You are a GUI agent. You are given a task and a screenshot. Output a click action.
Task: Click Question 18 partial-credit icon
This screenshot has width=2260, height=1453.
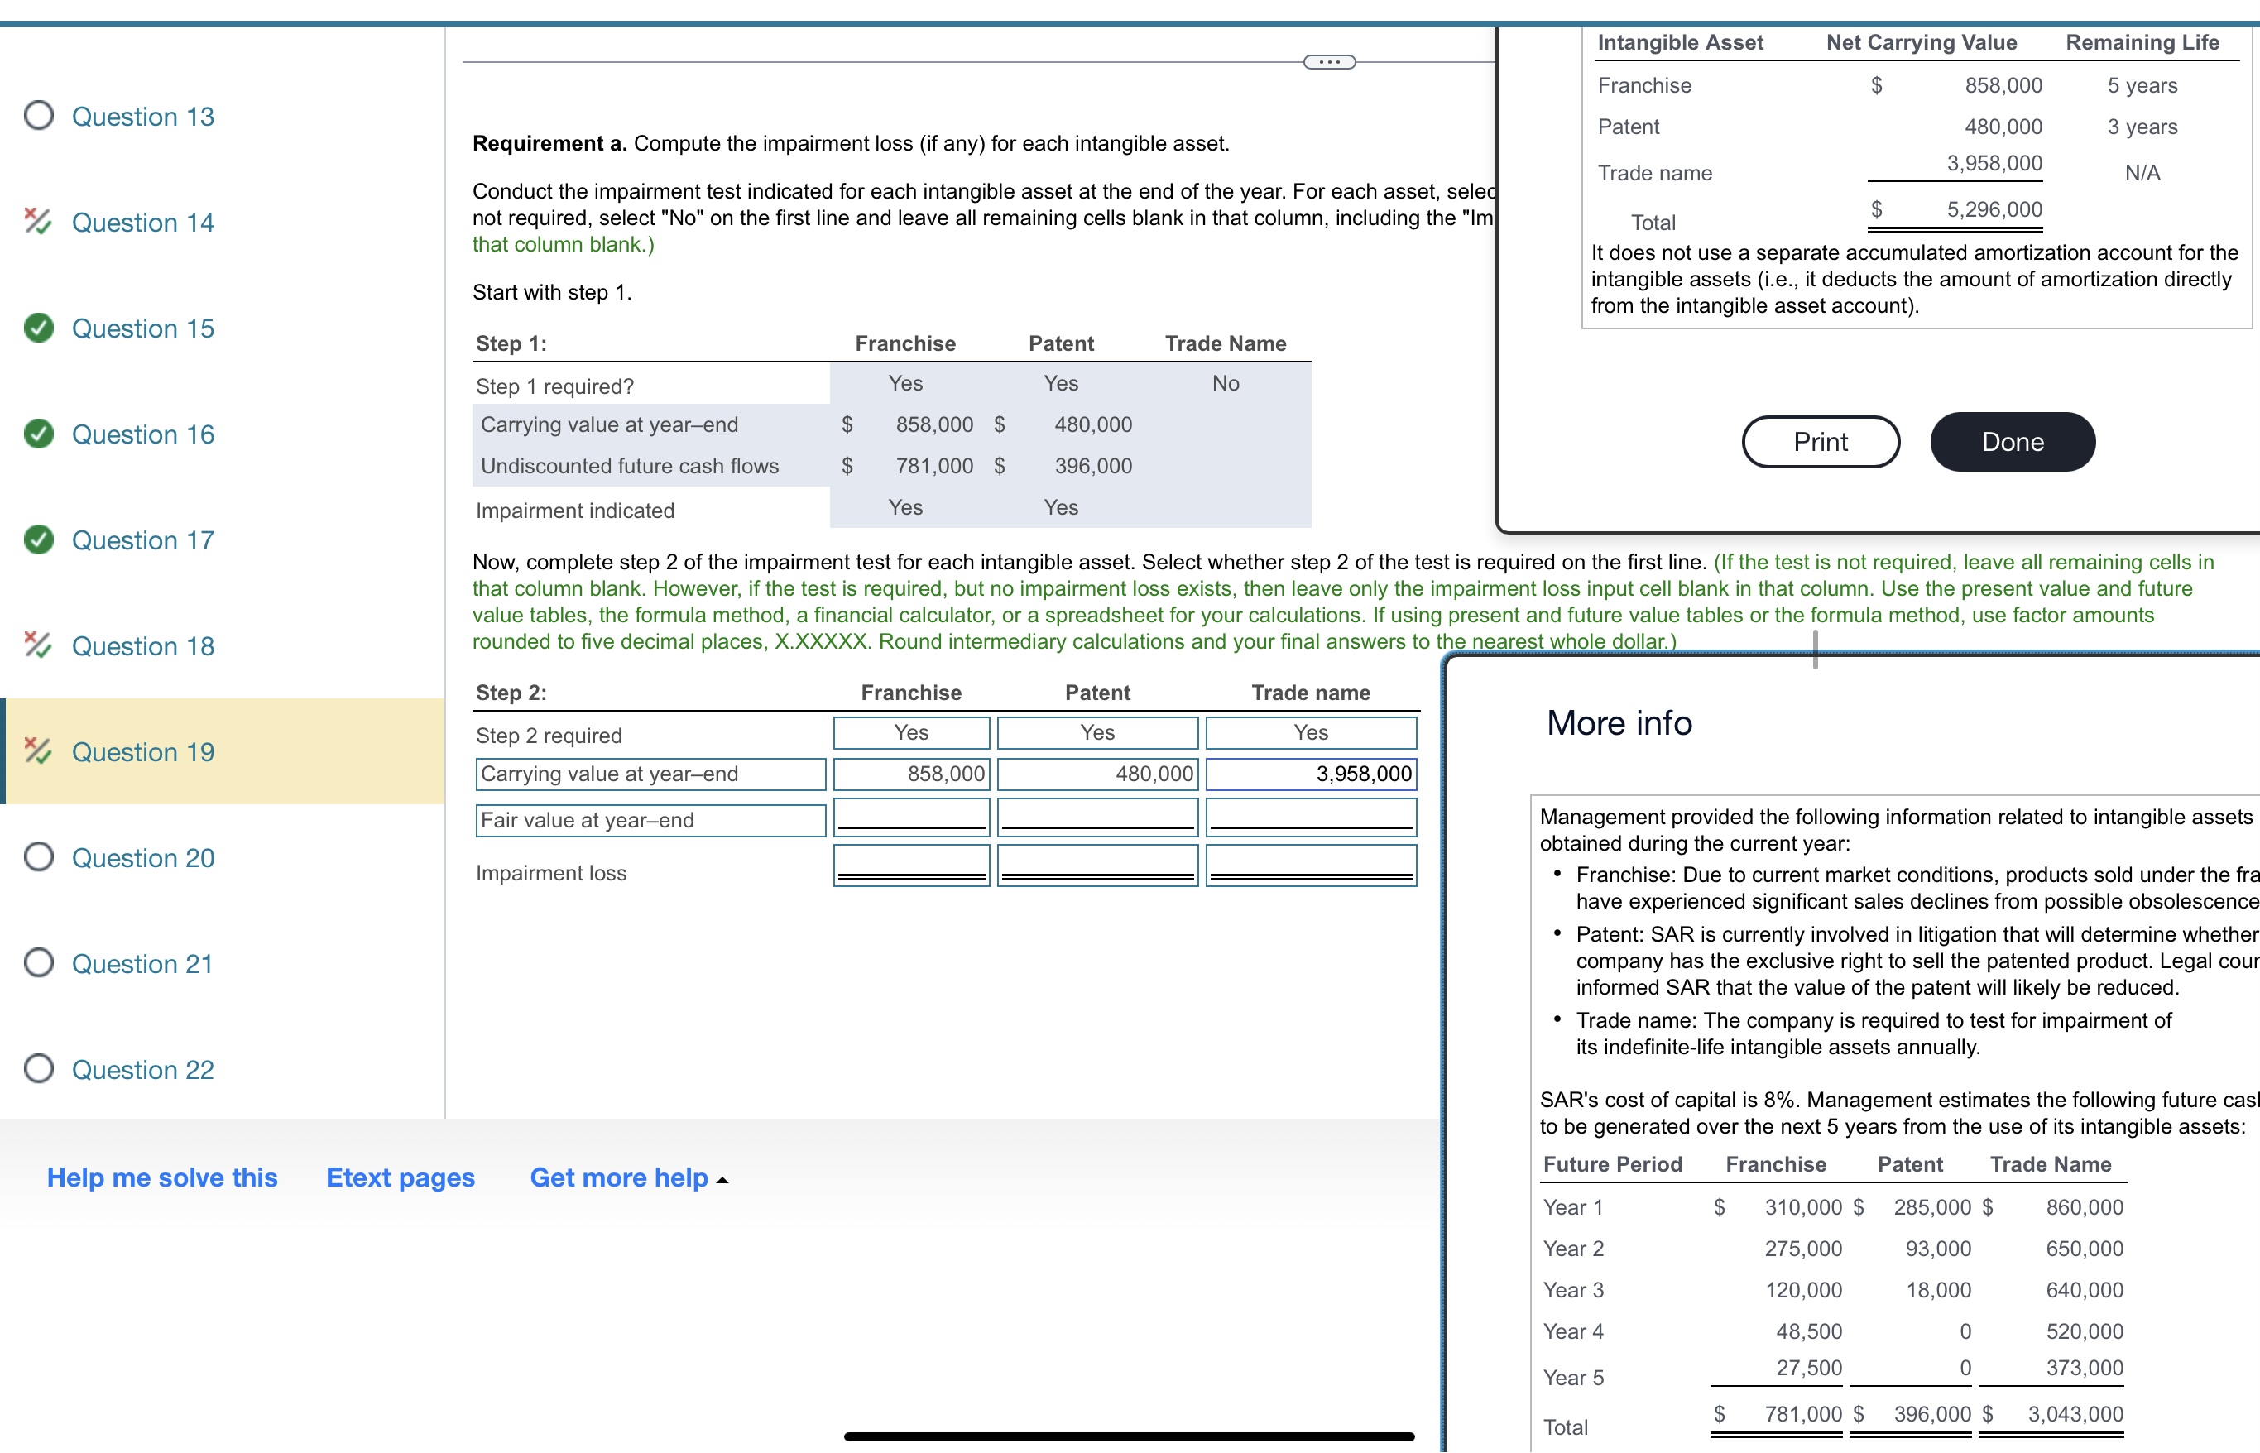click(x=38, y=645)
